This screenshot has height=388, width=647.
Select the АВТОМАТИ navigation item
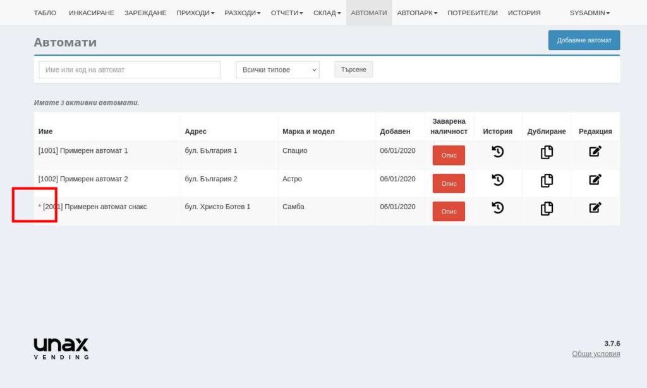click(x=369, y=13)
